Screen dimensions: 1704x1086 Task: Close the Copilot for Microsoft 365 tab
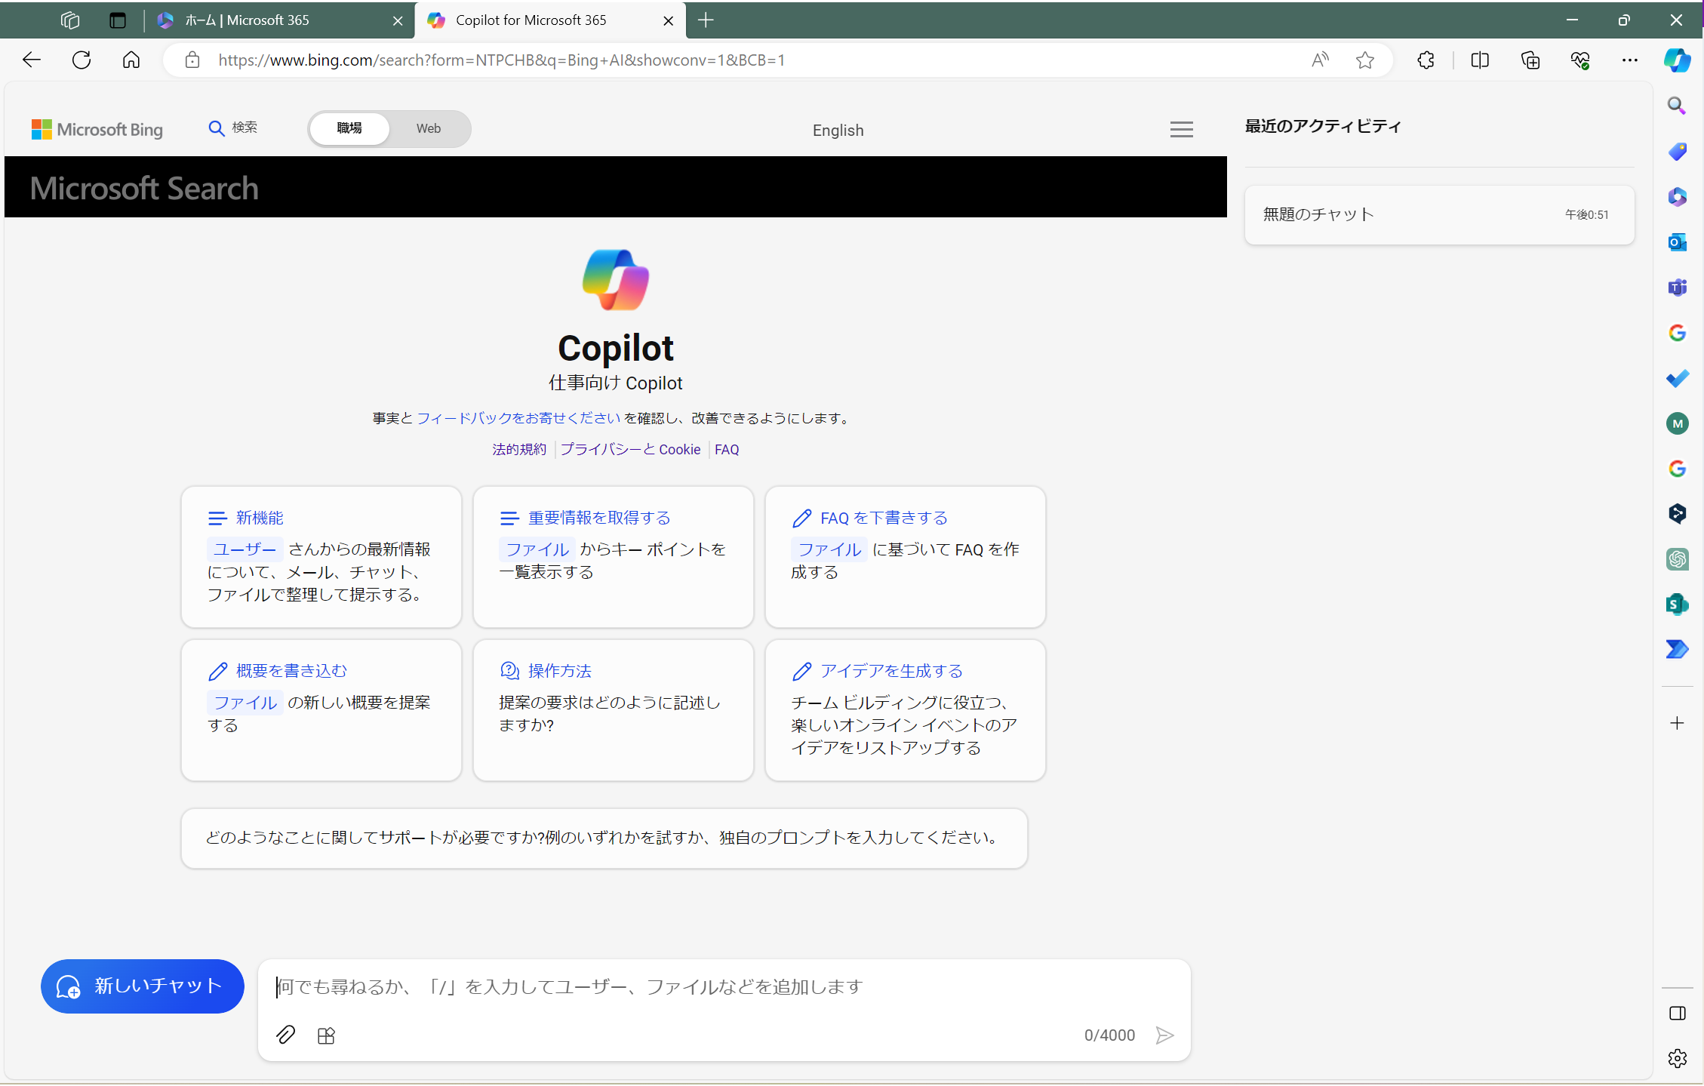(668, 21)
